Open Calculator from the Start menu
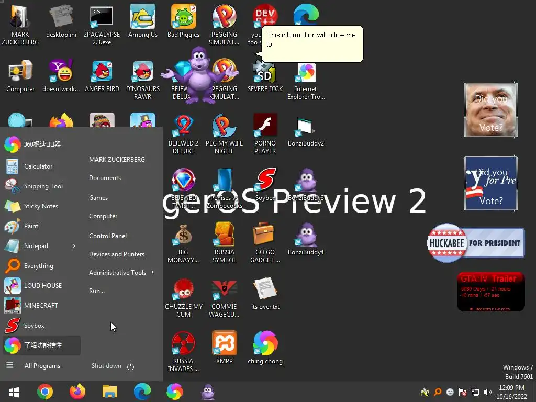Screen dimensions: 536x402 coord(42,166)
